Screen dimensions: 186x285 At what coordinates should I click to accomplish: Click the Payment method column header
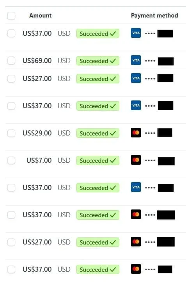154,16
